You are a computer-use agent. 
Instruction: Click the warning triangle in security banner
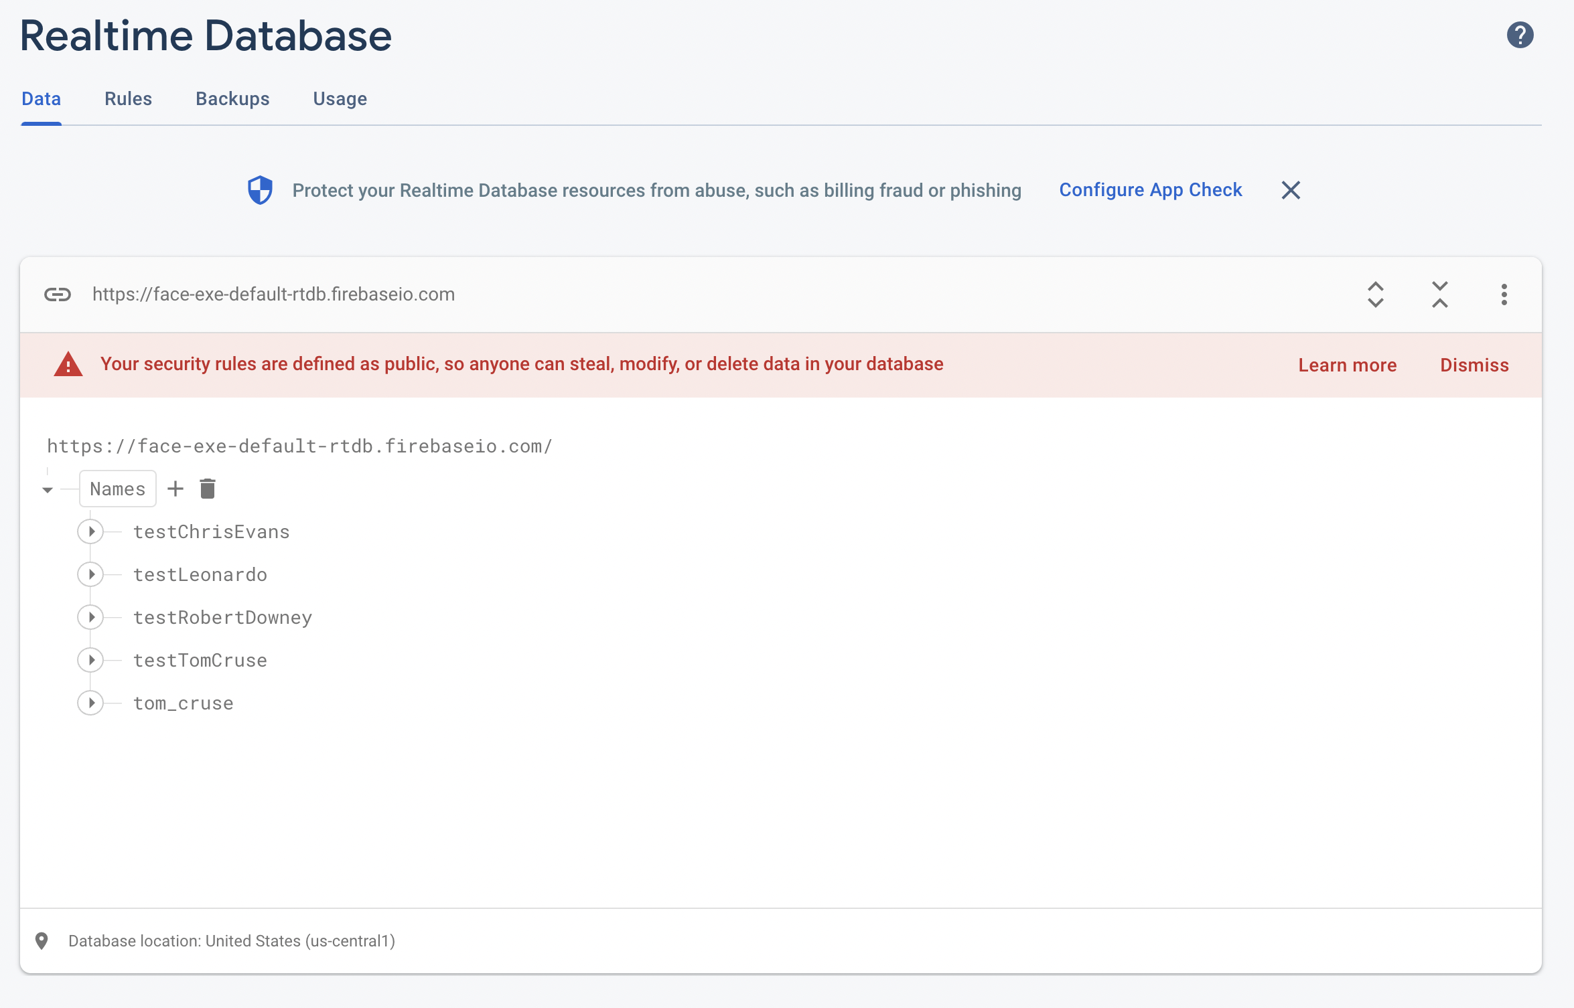click(68, 363)
